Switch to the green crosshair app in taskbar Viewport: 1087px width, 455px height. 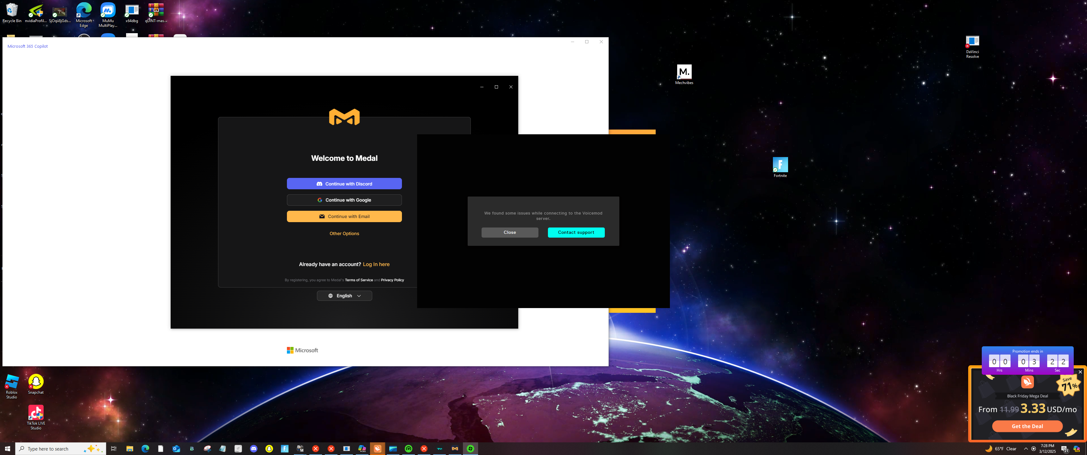coord(471,449)
